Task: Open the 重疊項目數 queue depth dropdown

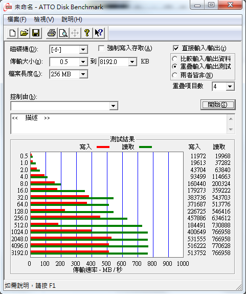Action: click(x=230, y=87)
